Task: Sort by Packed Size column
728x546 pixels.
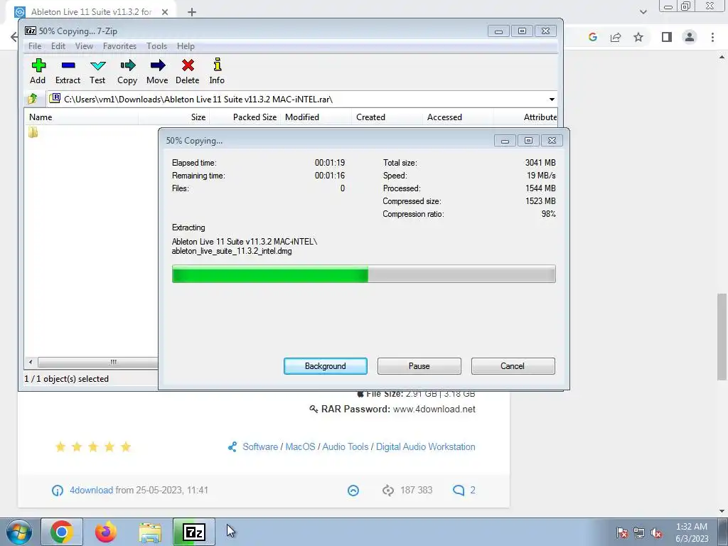Action: tap(245, 117)
